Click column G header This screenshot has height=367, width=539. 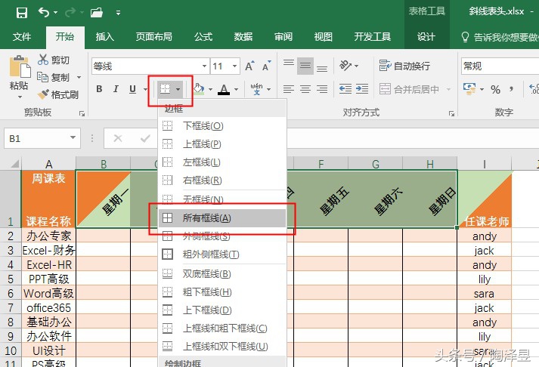[x=376, y=164]
